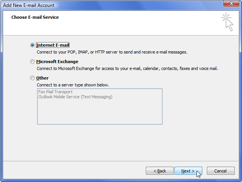
Task: Click the Exchange calendar and contacts description
Action: pos(127,68)
